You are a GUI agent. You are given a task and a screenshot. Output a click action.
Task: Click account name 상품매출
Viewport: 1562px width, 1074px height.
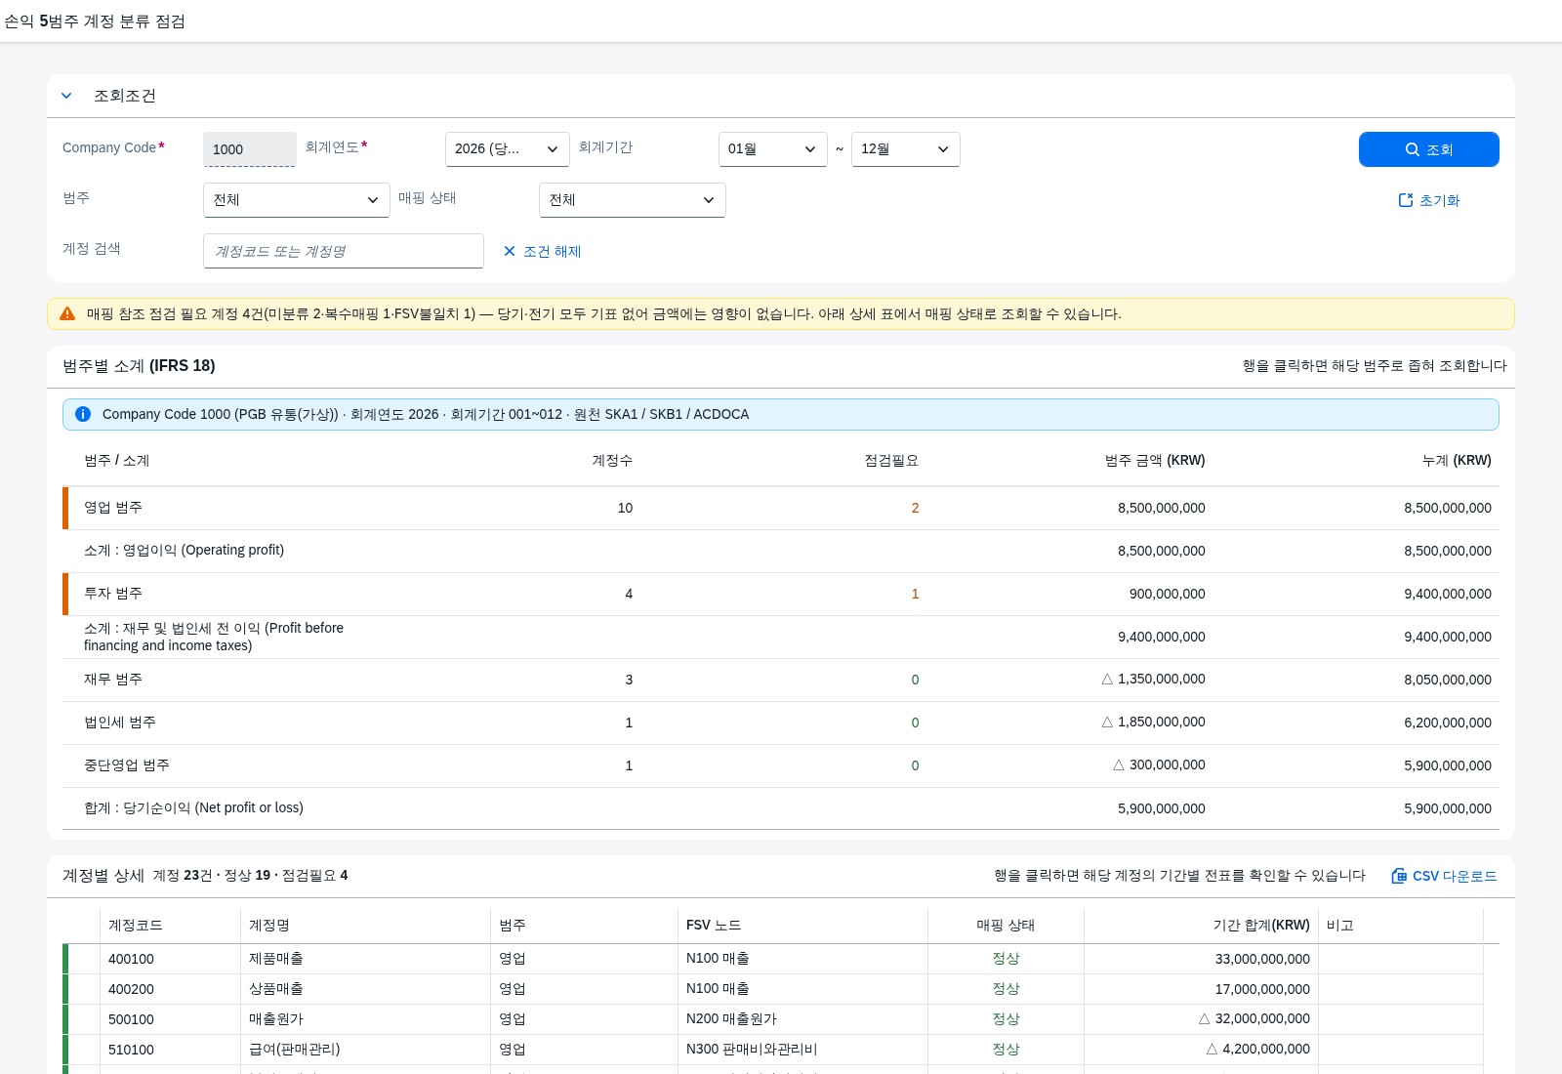[276, 989]
